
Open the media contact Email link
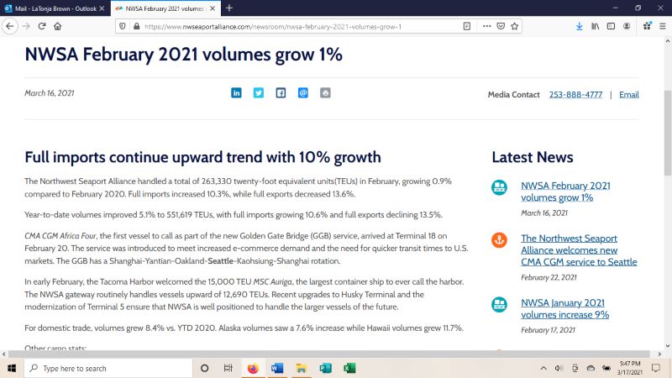[628, 95]
